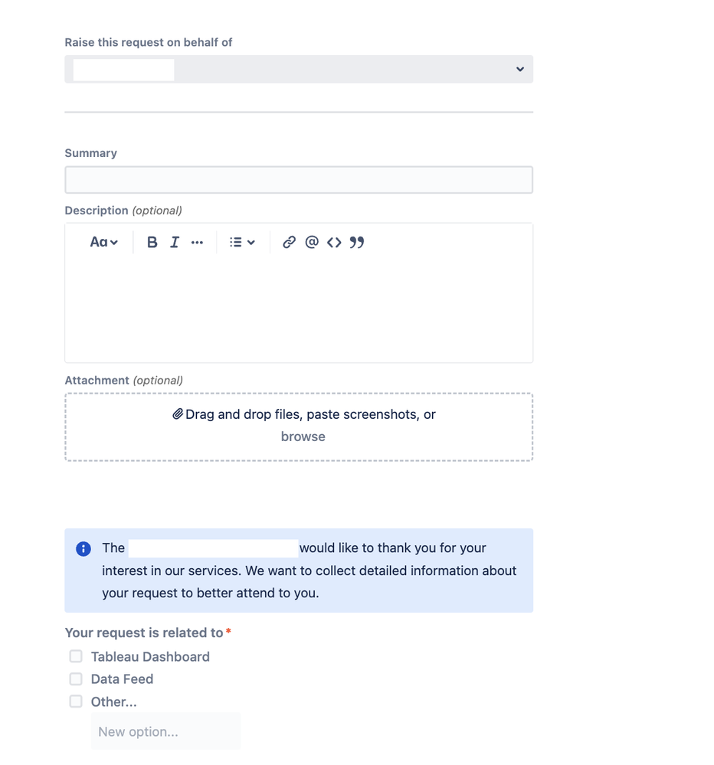
Task: Apply italic formatting in the description editor
Action: click(175, 242)
